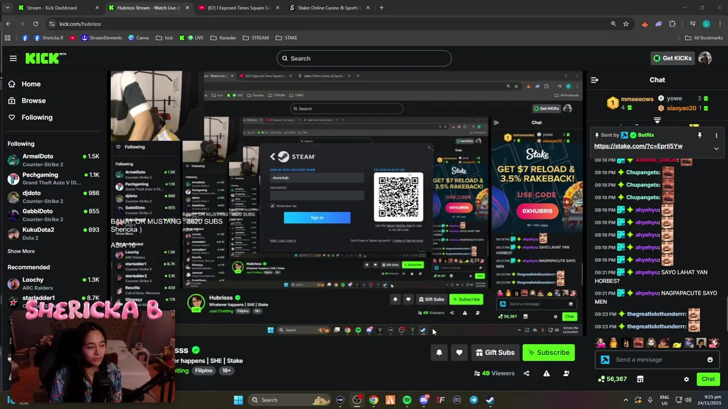Open Pechgaming channel in Following list
Image resolution: width=728 pixels, height=409 pixels.
click(53, 178)
